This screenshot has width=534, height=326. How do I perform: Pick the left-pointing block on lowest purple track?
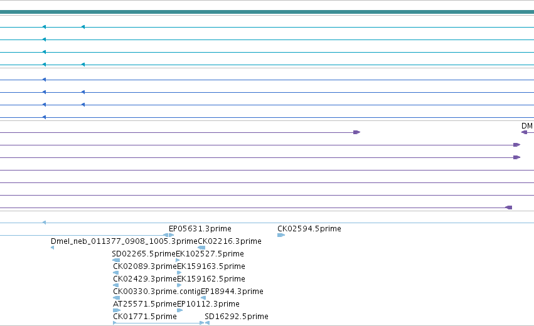click(x=508, y=208)
